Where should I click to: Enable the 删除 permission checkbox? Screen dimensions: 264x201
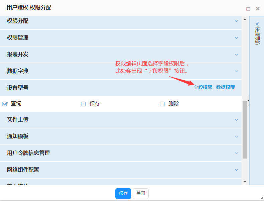[x=162, y=104]
